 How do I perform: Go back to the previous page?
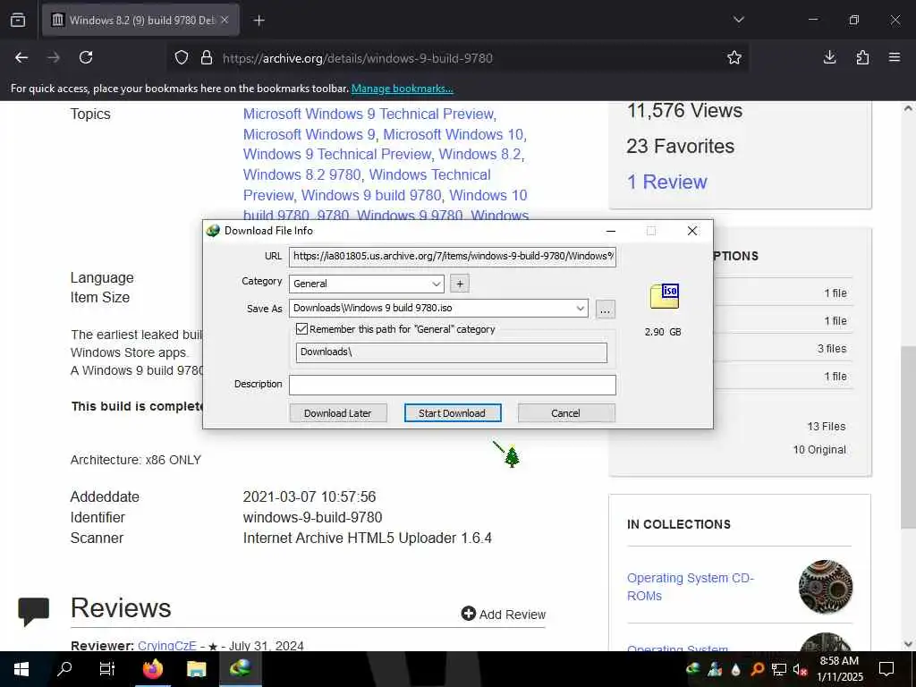(x=21, y=57)
